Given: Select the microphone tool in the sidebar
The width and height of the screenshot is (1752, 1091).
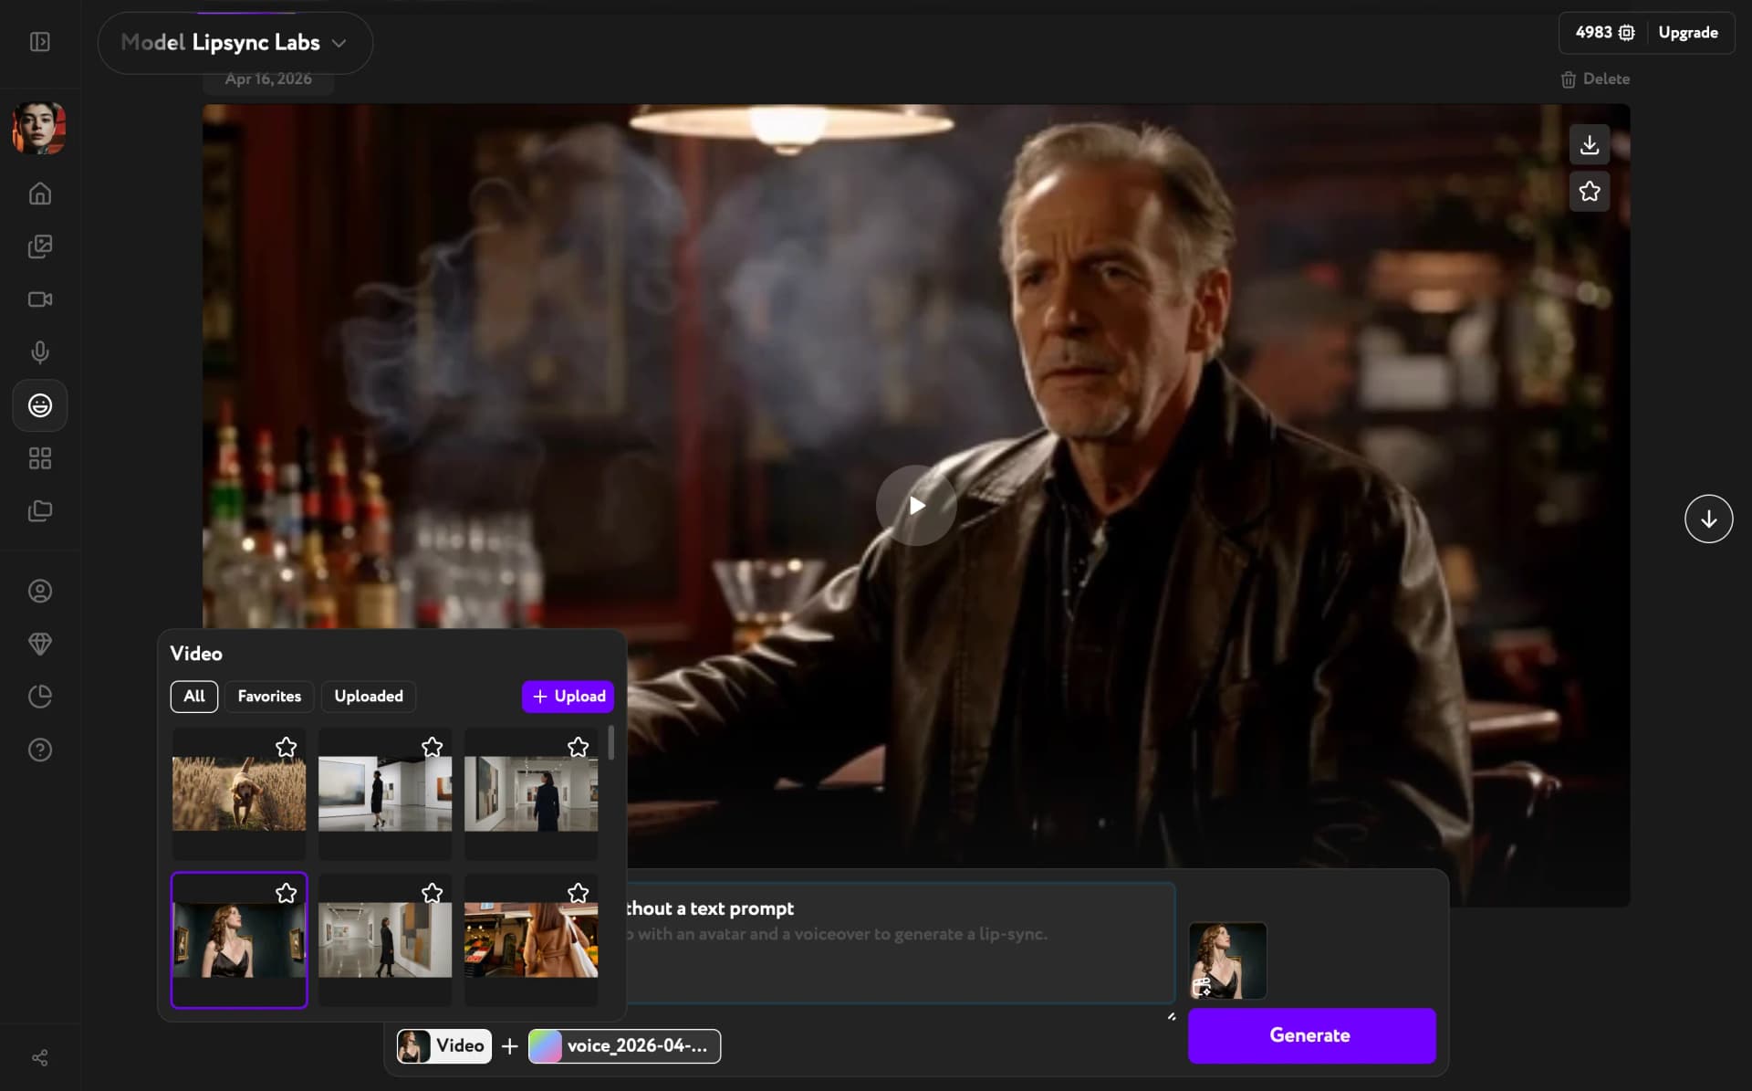Looking at the screenshot, I should pos(39,352).
